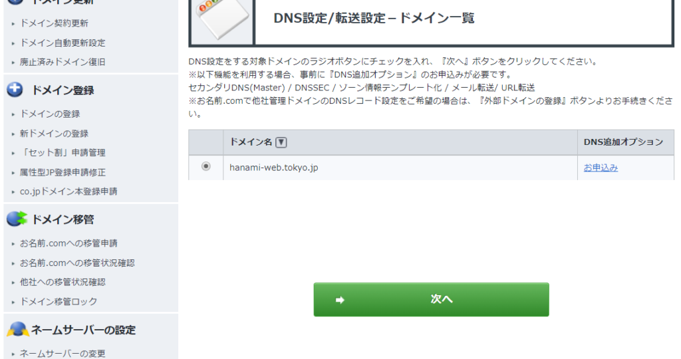Open co.jpドメイン本登録申請 link
The width and height of the screenshot is (681, 359).
pyautogui.click(x=68, y=191)
